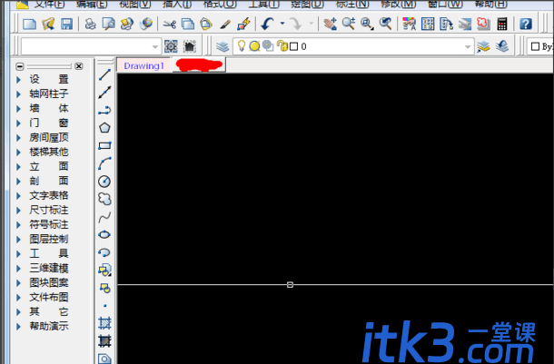Click the Paste icon
The image size is (554, 364).
click(x=206, y=24)
